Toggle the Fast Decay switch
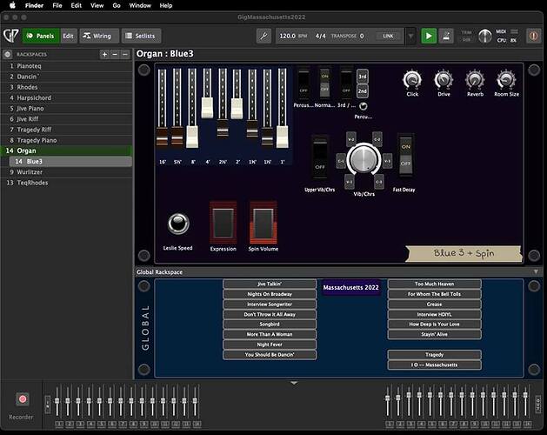 (406, 156)
